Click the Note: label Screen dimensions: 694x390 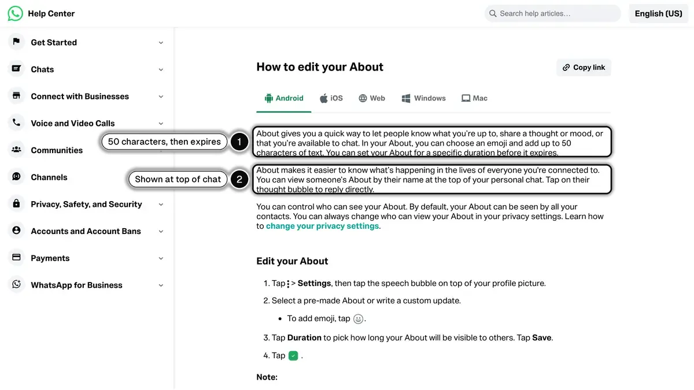(x=267, y=377)
